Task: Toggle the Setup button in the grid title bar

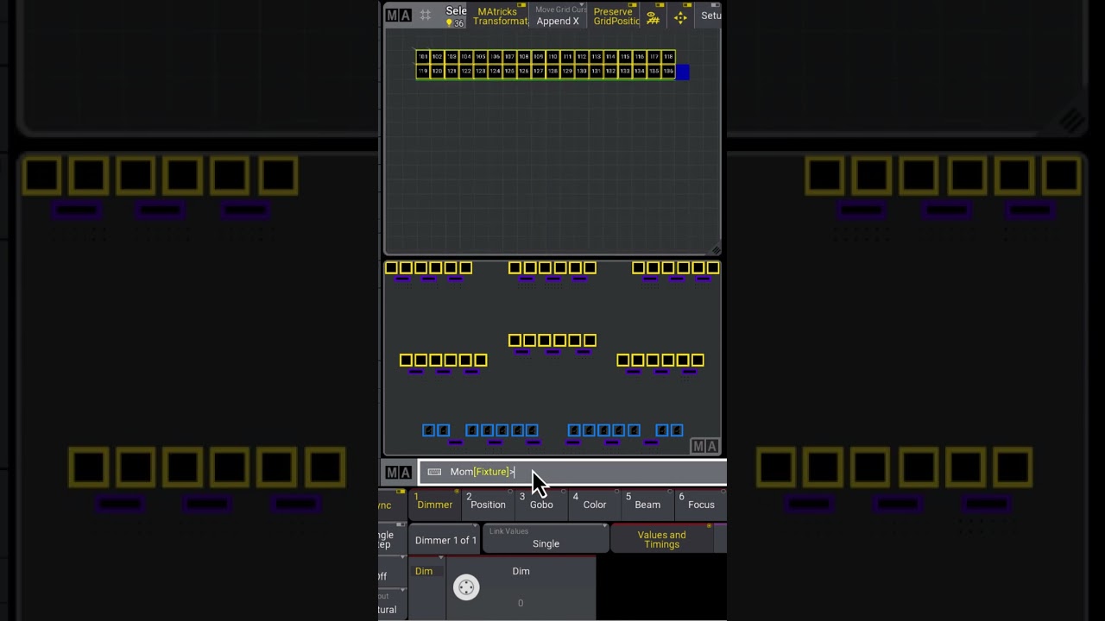Action: click(710, 16)
